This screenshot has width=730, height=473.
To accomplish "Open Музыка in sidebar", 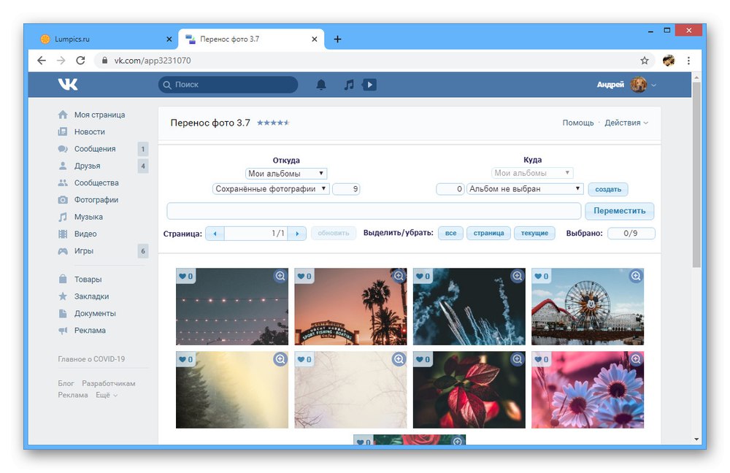I will click(x=88, y=217).
